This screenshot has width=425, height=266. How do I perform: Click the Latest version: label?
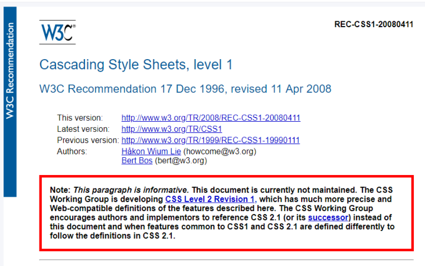pyautogui.click(x=83, y=129)
